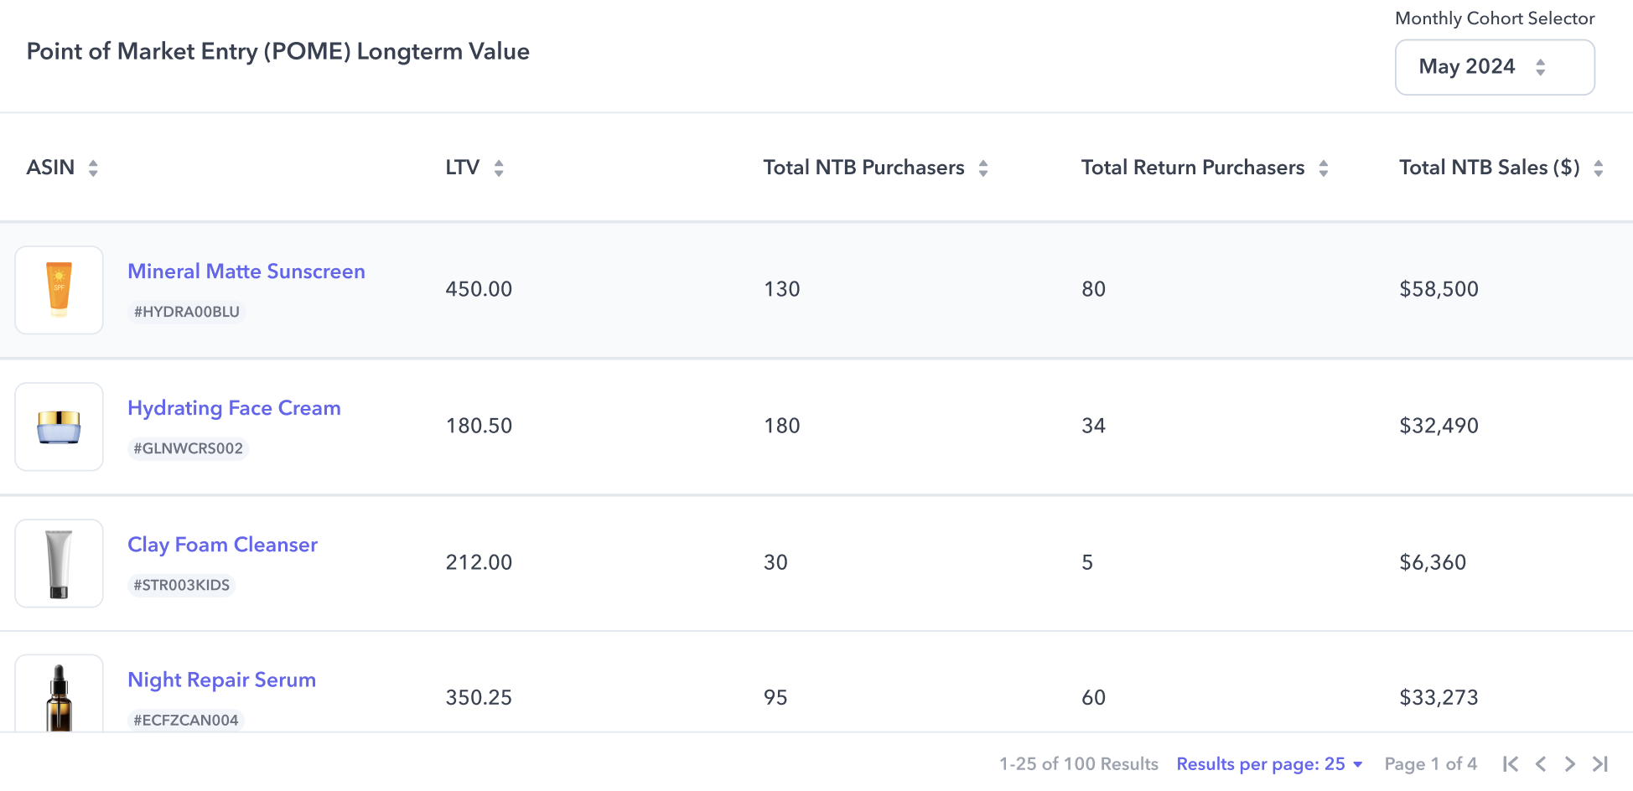Sort by LTV column arrows
Image resolution: width=1633 pixels, height=791 pixels.
click(x=499, y=168)
